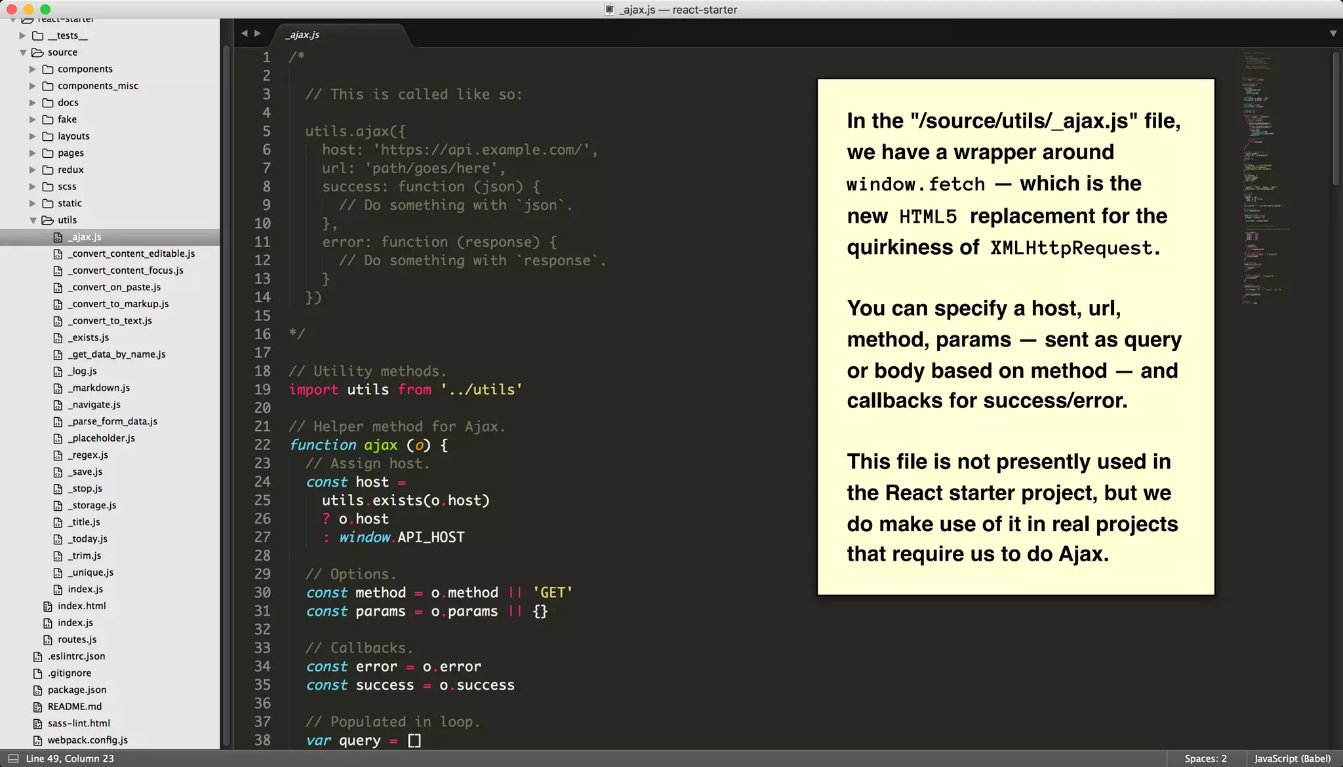Place cursor on 'function ajax (o) {' line

point(369,445)
